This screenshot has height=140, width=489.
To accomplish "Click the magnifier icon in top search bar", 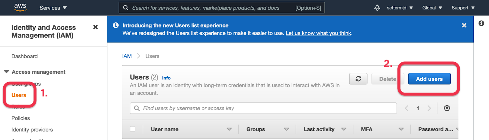I will click(126, 8).
